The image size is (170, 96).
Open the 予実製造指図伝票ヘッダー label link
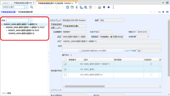pos(56,26)
